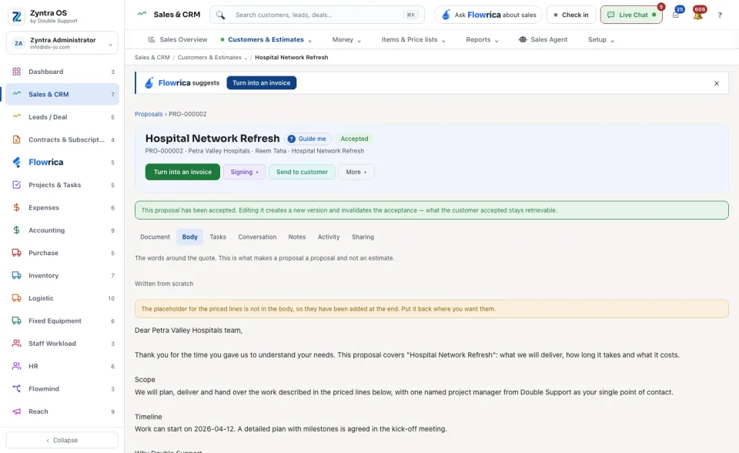The width and height of the screenshot is (739, 453).
Task: Open the Staff Workload sidebar icon
Action: (x=16, y=344)
